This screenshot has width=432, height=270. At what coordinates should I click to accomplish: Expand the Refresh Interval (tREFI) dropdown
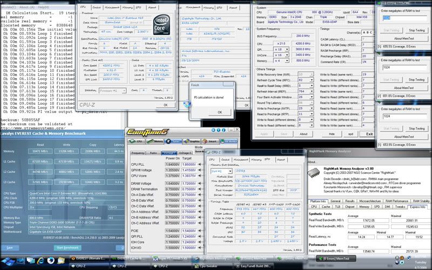coord(312,91)
